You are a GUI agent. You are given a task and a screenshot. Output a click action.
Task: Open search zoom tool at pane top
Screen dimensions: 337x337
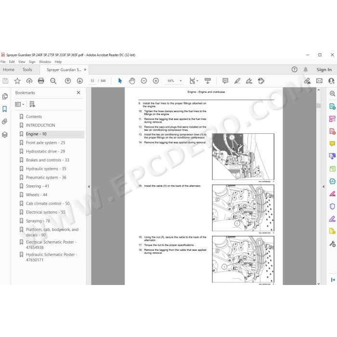[x=332, y=93]
